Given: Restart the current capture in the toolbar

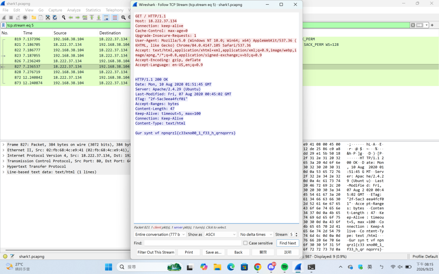Looking at the screenshot, I should pos(18,17).
